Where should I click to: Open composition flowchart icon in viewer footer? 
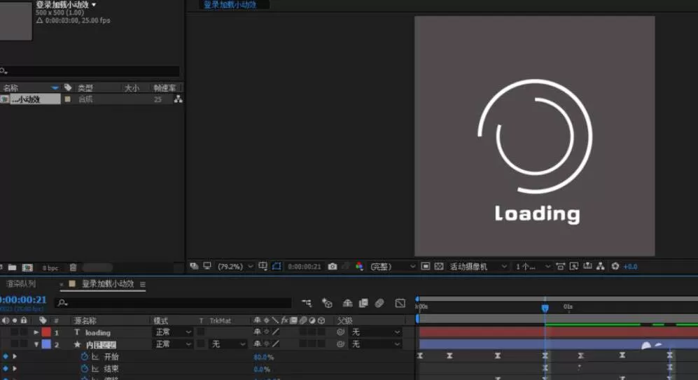coord(601,266)
